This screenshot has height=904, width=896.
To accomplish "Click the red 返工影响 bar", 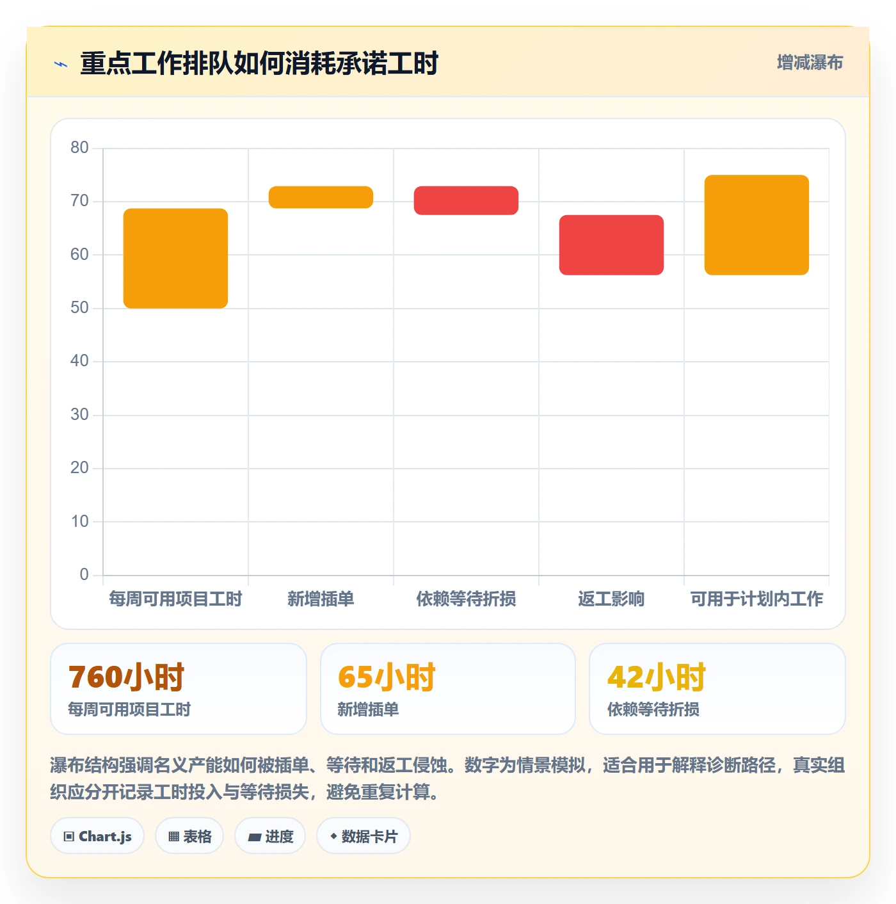I will [611, 245].
